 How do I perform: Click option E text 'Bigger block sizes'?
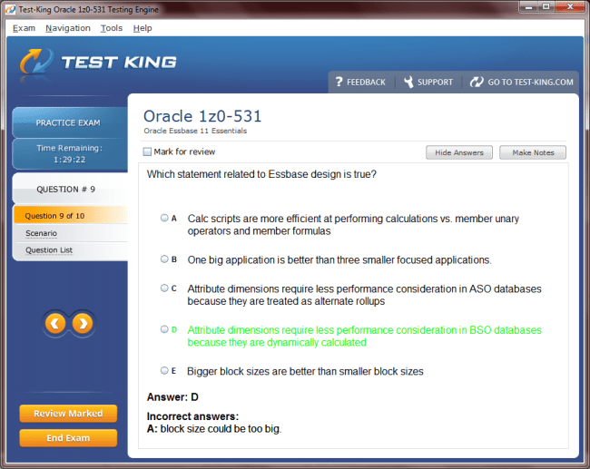tap(305, 372)
